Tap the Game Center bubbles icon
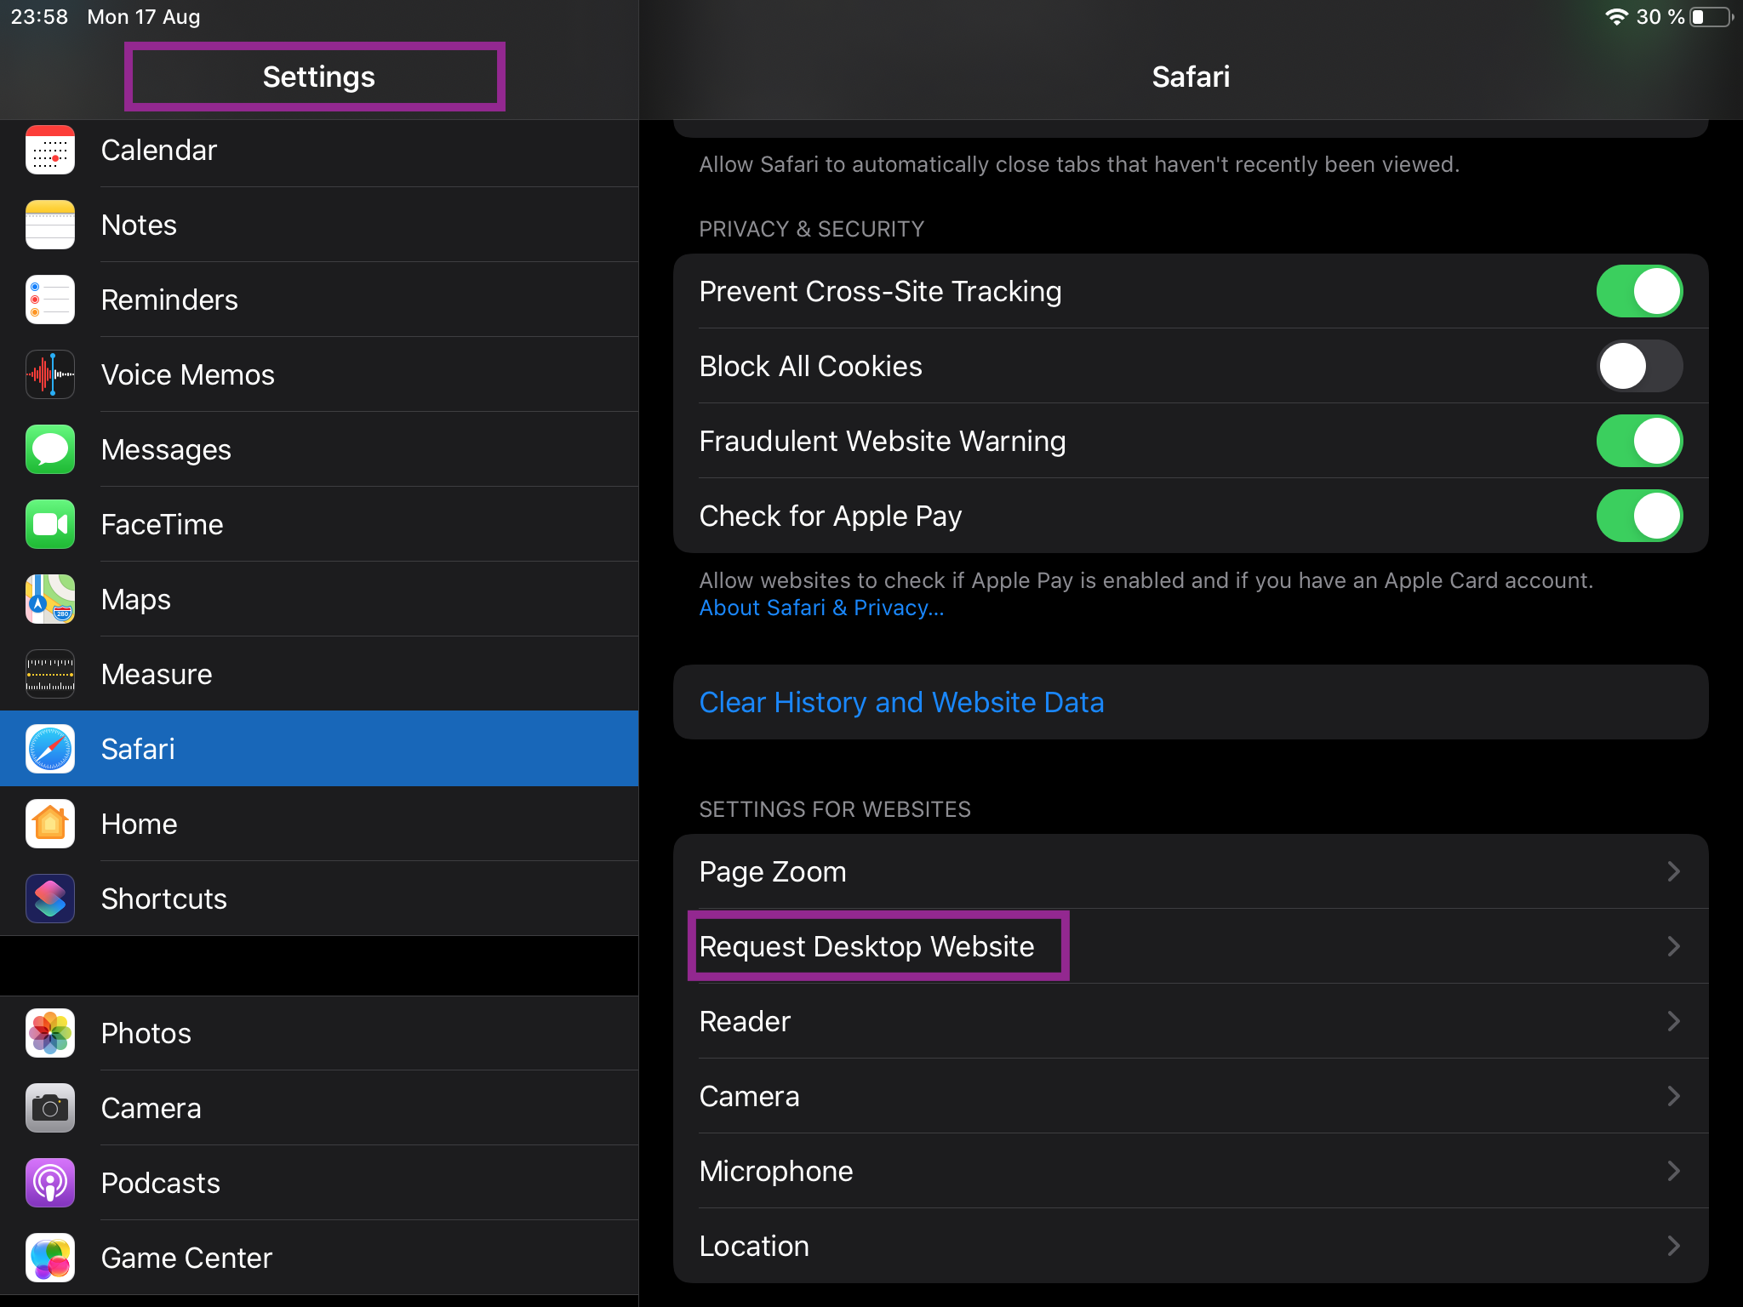This screenshot has width=1743, height=1307. (x=50, y=1258)
